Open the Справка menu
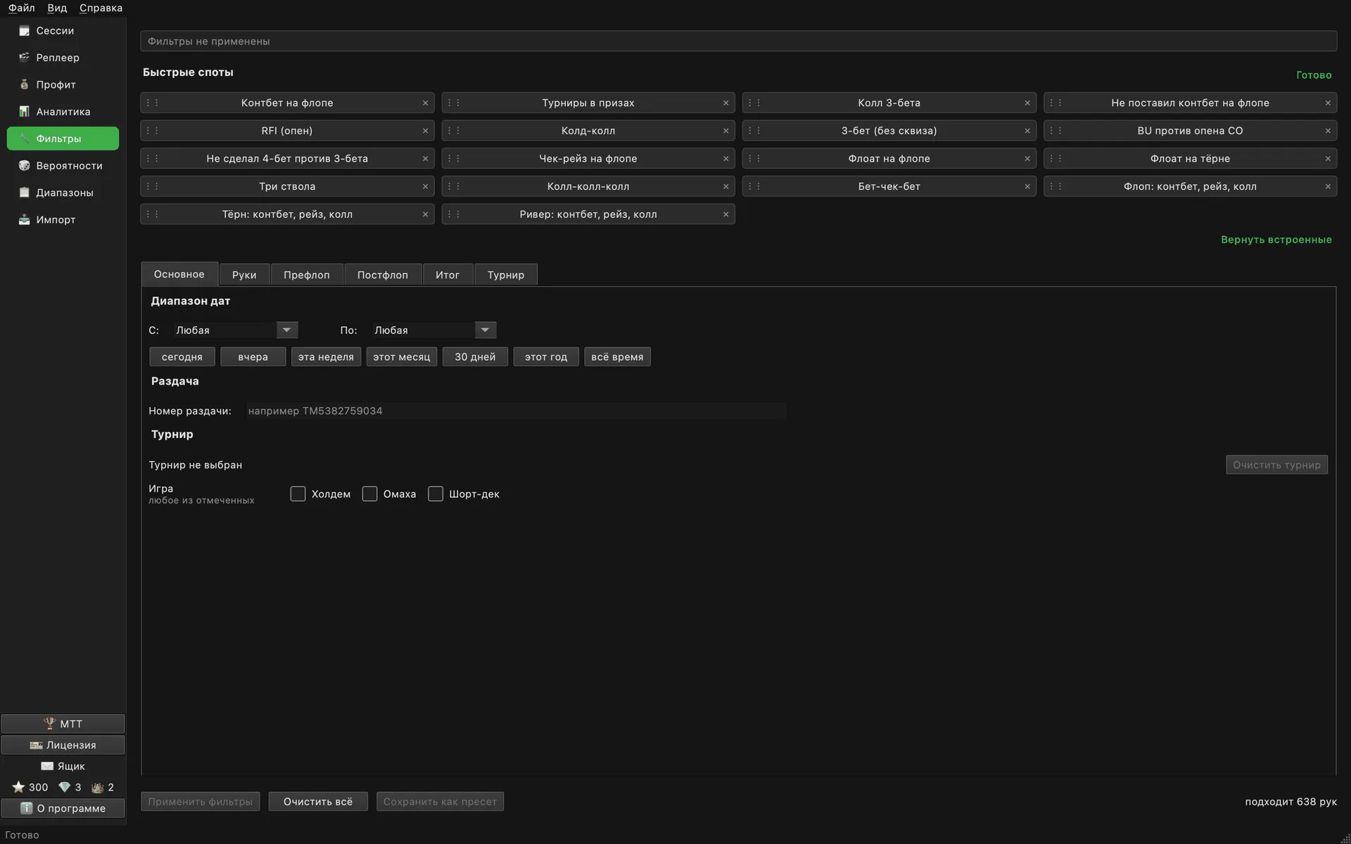The image size is (1351, 844). pos(101,8)
